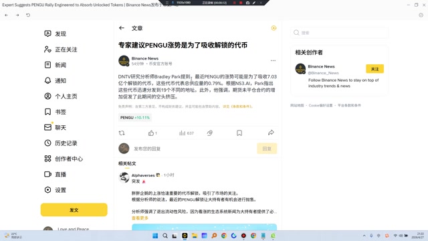Click the 聊天 (Chat) envelope icon
The width and height of the screenshot is (428, 241).
tap(47, 127)
